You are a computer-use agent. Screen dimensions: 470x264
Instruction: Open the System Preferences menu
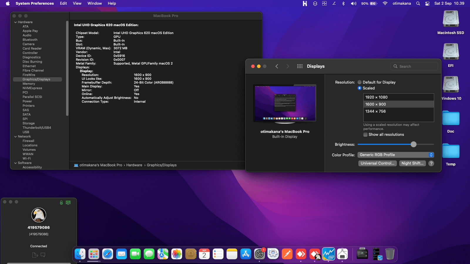click(35, 4)
